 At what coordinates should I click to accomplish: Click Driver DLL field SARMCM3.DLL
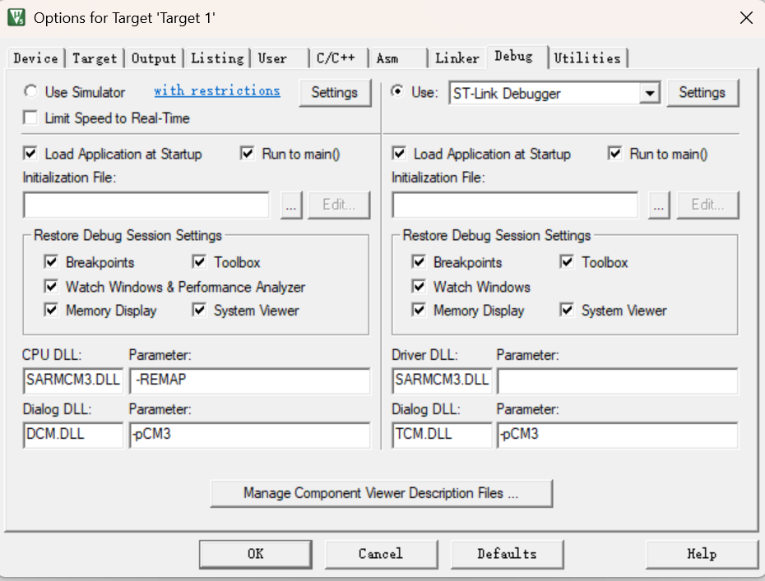click(442, 380)
